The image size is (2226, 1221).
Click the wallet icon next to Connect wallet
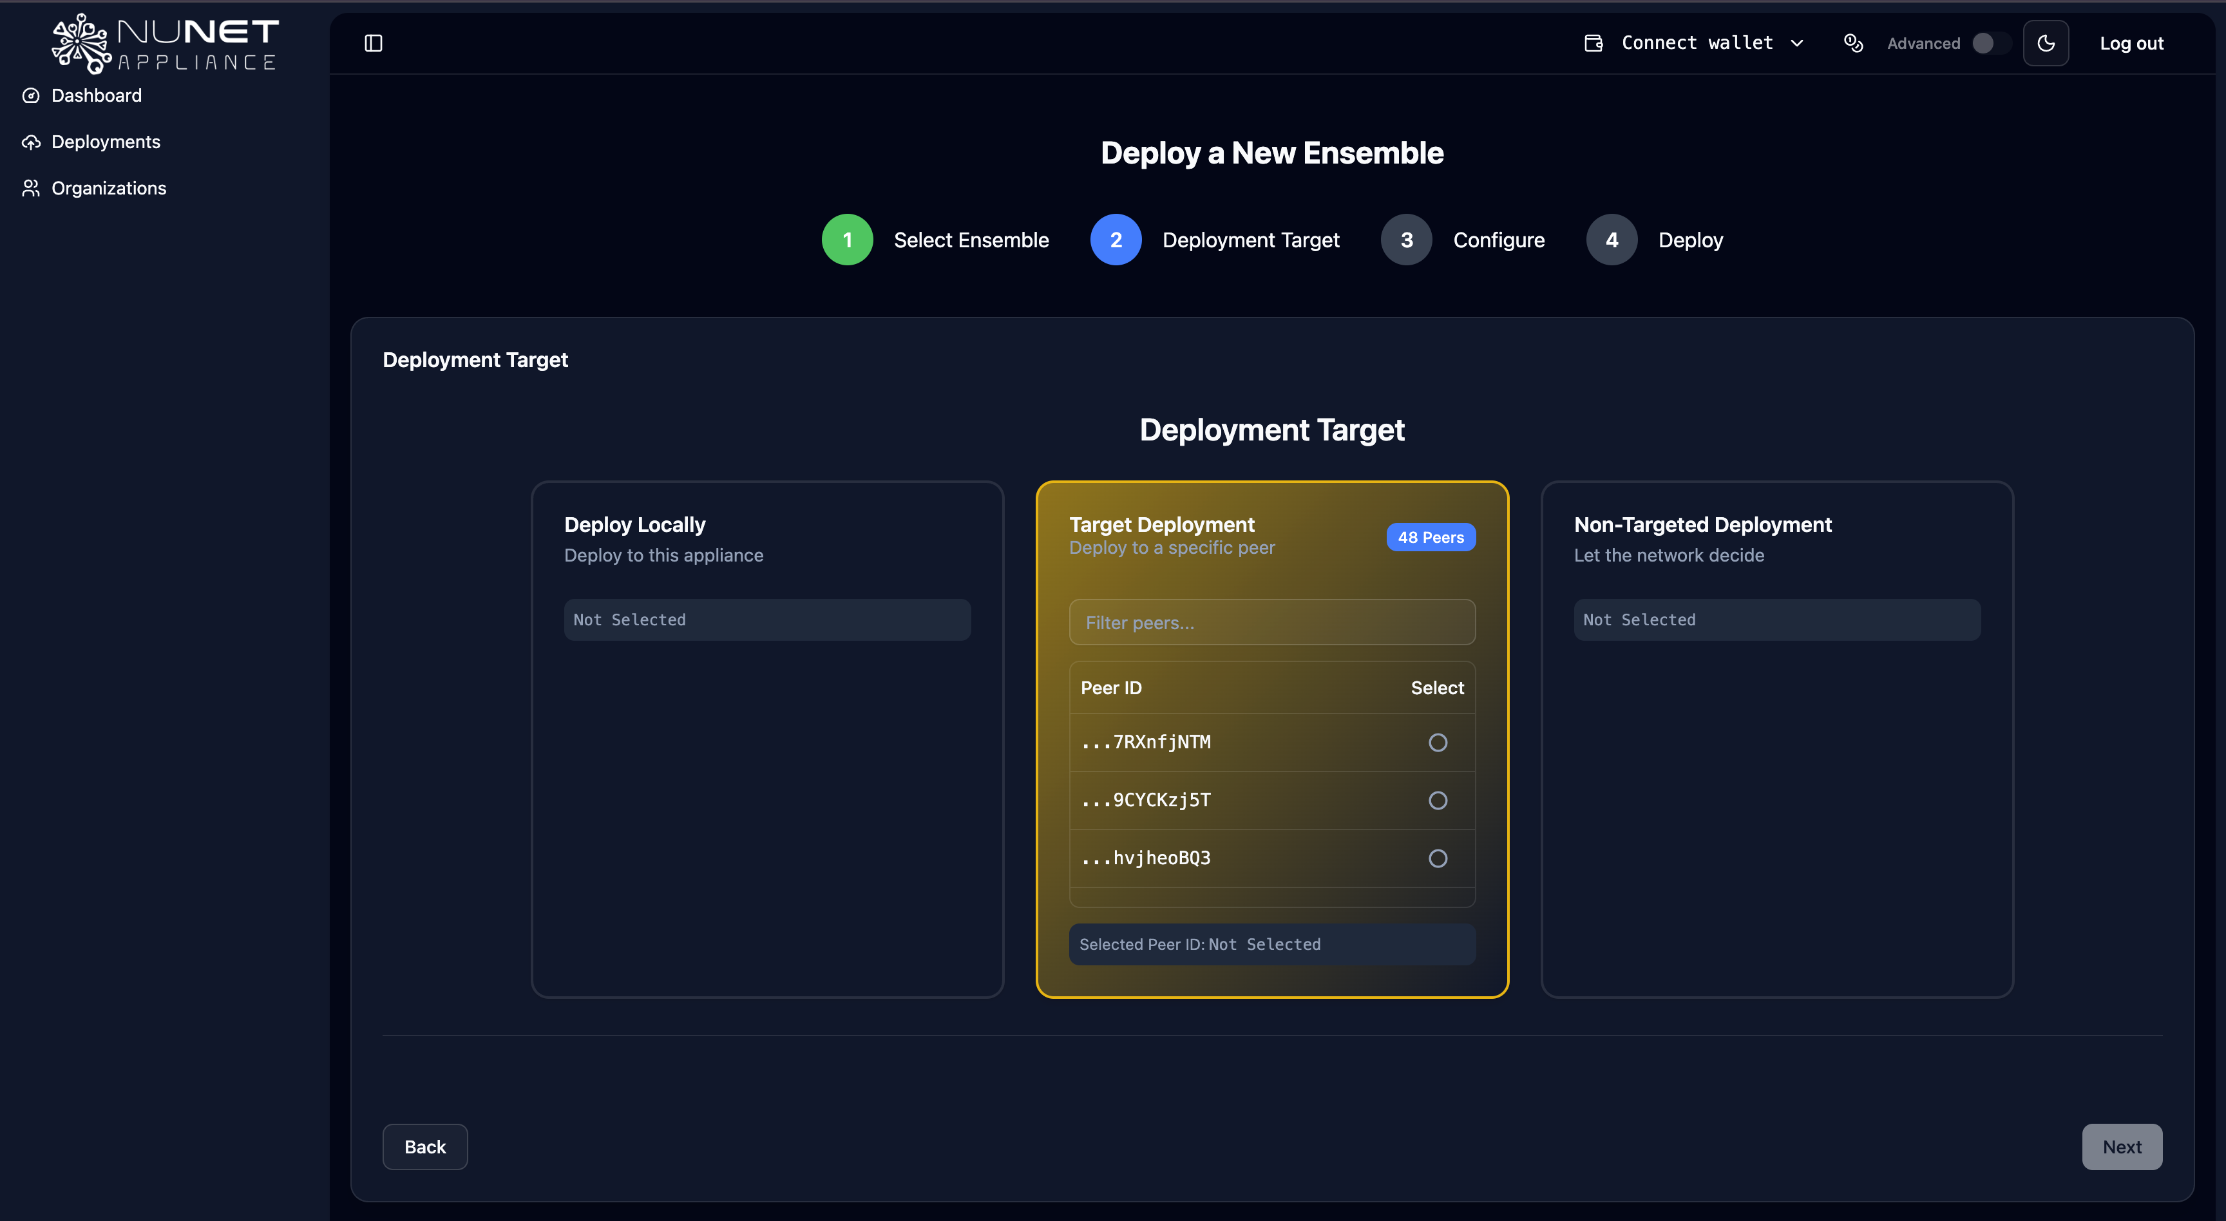1593,43
